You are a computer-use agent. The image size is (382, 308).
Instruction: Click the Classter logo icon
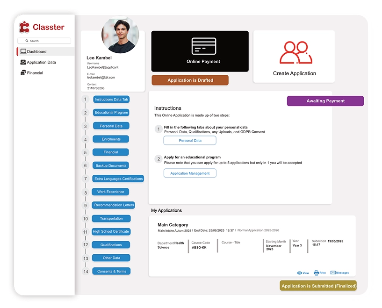click(24, 27)
